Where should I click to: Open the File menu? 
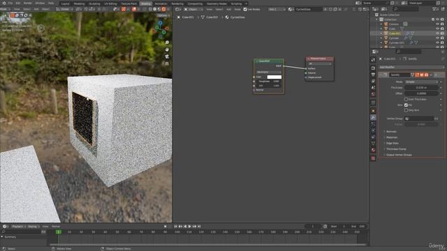tap(10, 3)
